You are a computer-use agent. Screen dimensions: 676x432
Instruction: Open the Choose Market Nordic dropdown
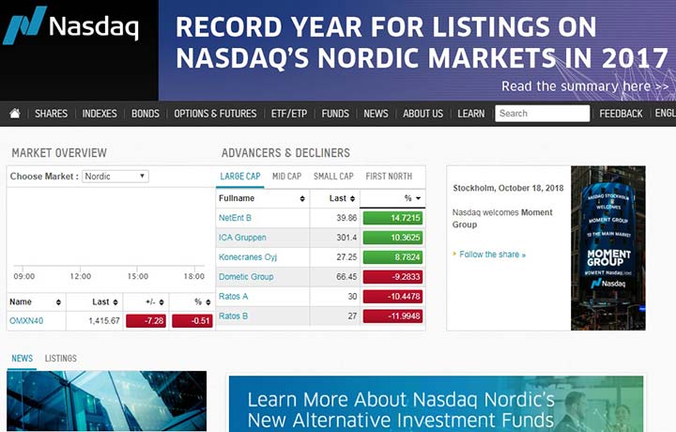[115, 177]
